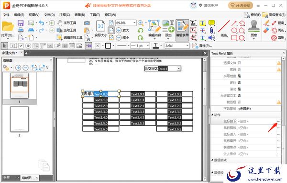Screen dimensions: 287x183
Task: Open the Arial font dropdown
Action: 187,46
